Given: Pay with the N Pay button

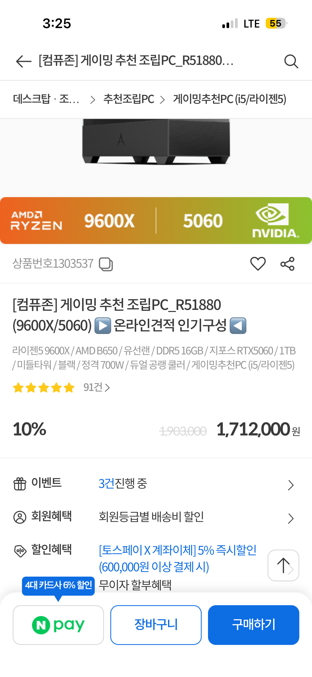Looking at the screenshot, I should point(58,625).
